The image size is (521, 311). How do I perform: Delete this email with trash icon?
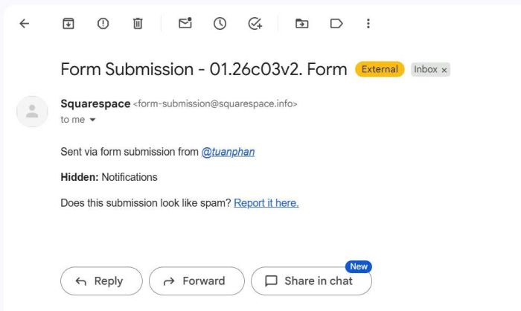[x=138, y=24]
